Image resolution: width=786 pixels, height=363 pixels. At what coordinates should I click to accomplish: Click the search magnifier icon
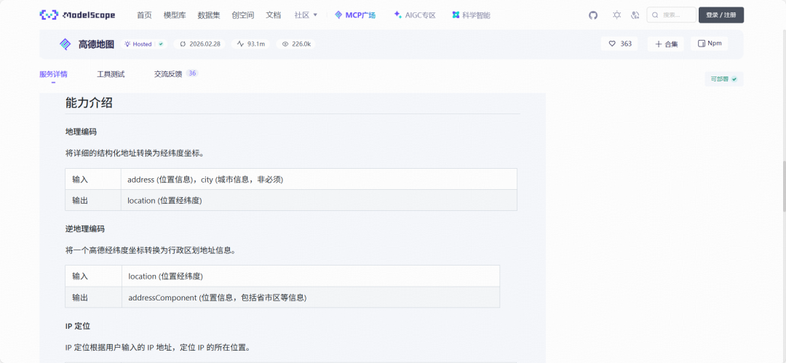point(655,15)
